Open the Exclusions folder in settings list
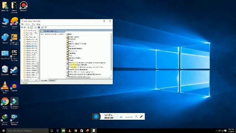This screenshot has height=133, width=236. click(71, 39)
